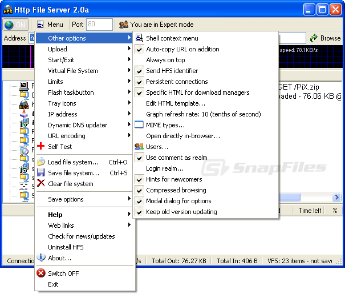Click the download arrow icon in file tree

click(x=24, y=114)
